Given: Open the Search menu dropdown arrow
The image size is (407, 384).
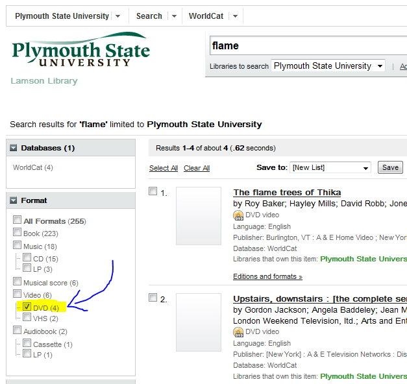Looking at the screenshot, I should coord(174,16).
